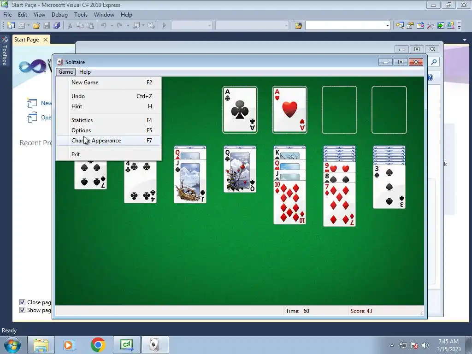This screenshot has height=354, width=472.
Task: Toggle 'Close page' checkbox on Start Page
Action: pos(22,302)
